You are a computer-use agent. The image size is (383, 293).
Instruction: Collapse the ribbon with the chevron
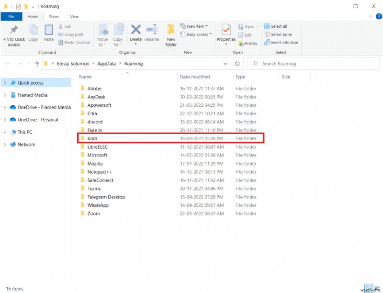click(x=371, y=17)
